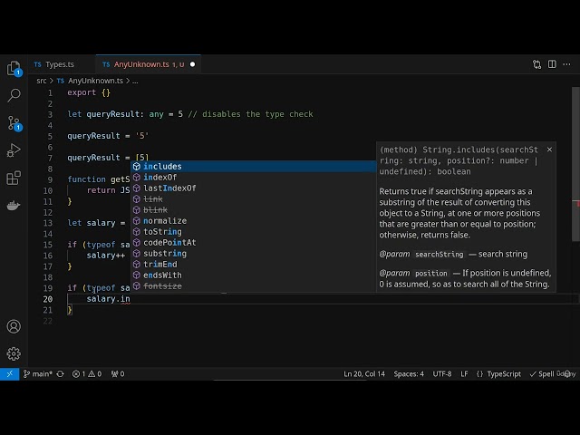Click the Open Changes icon in editor toolbar
Screen dimensions: 580x435
[536, 64]
